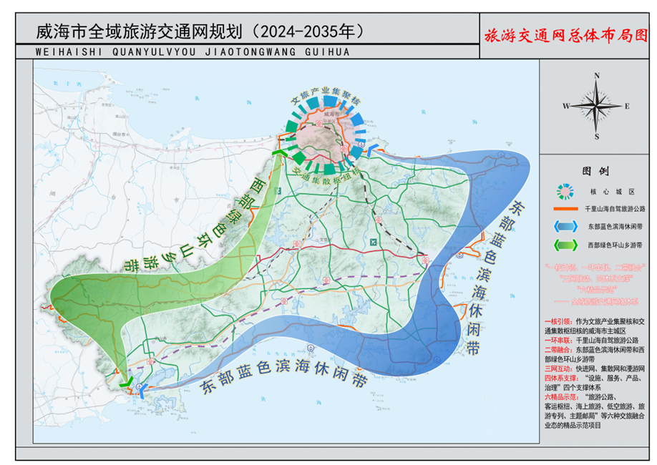This screenshot has width=657, height=465.
Task: Click the red 旅游交通网总体布局图 heading
Action: tap(566, 35)
